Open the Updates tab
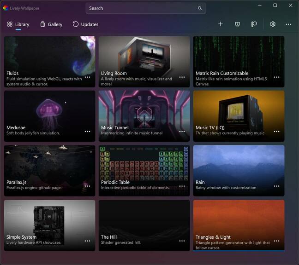 click(x=85, y=24)
